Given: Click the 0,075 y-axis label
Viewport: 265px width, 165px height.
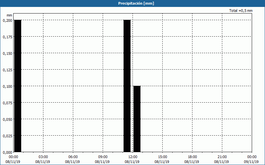Looking at the screenshot, I should point(7,103).
